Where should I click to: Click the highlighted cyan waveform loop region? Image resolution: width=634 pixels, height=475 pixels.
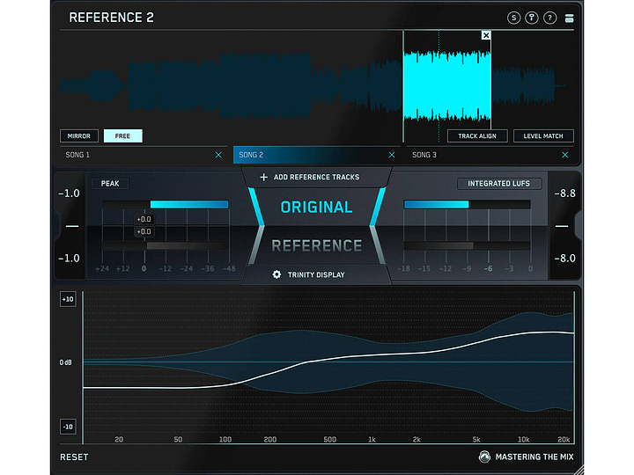coord(447,85)
